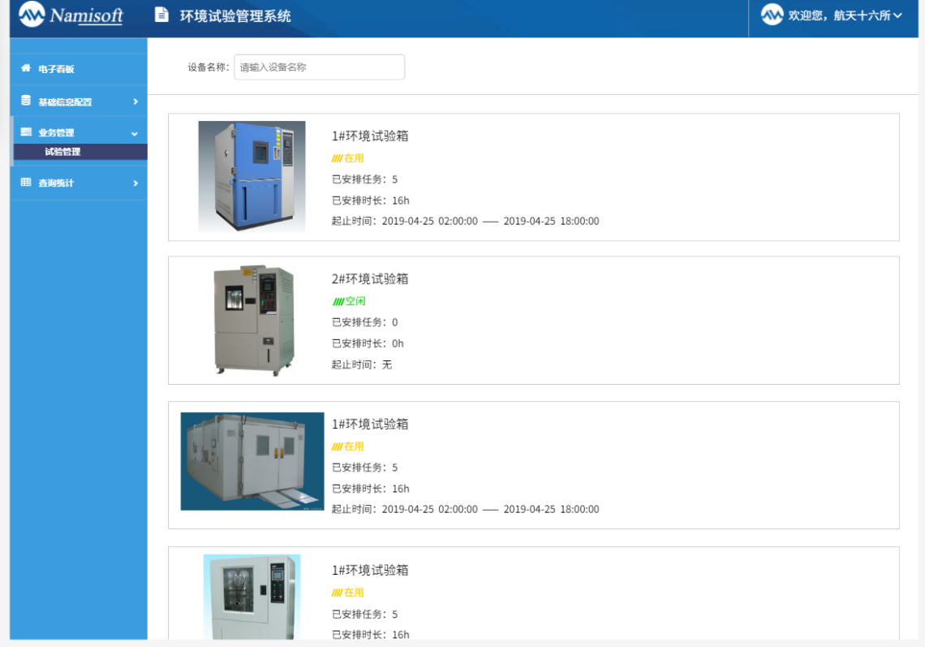Click the list icon for 业务管理
This screenshot has height=647, width=925.
coord(26,132)
